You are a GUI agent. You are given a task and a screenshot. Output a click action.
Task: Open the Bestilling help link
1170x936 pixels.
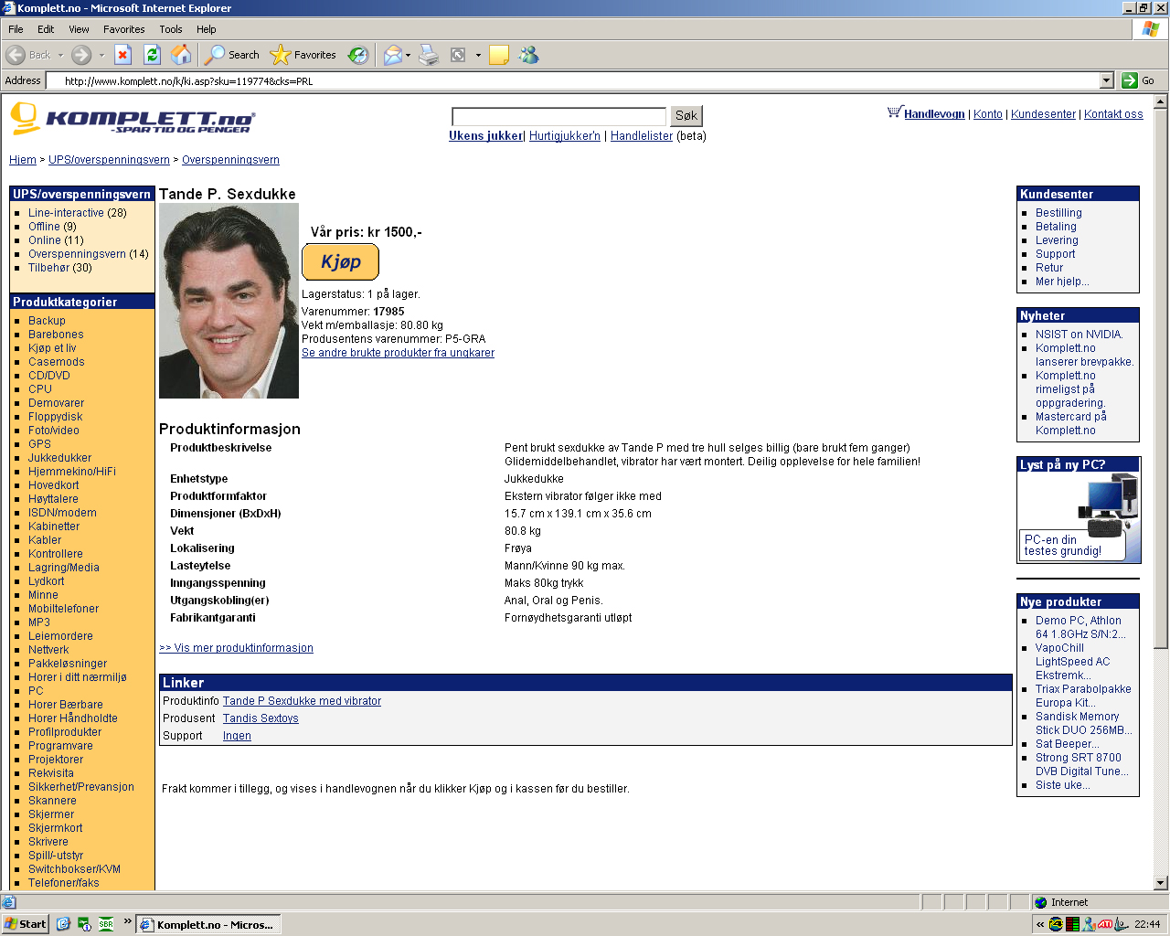coord(1058,213)
